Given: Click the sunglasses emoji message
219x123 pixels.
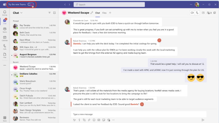Looking at the screenshot, I should point(196,78).
